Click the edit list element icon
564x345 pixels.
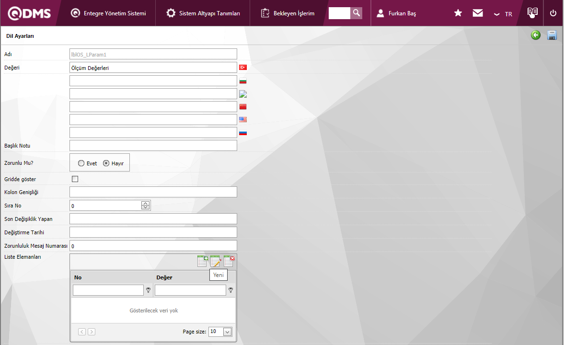click(x=216, y=261)
